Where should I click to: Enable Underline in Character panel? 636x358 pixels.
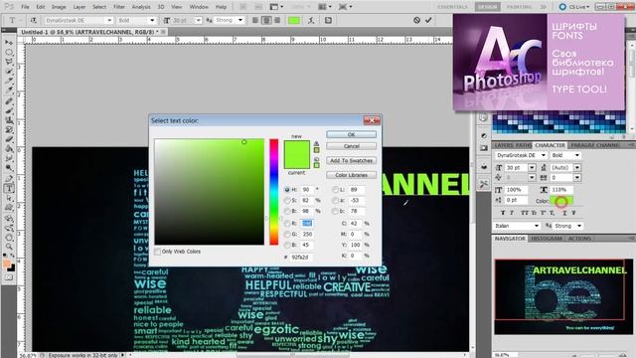[x=564, y=213]
